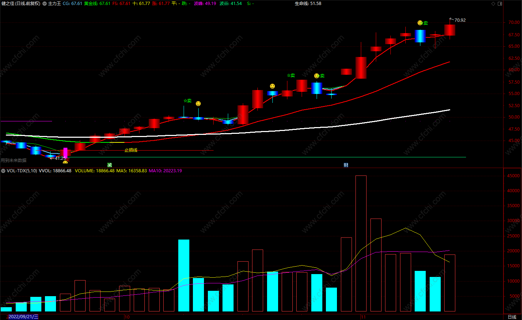This screenshot has height=320, width=522.
Task: Click the sad face buy icon near the 41.25 low
Action: pyautogui.click(x=65, y=162)
